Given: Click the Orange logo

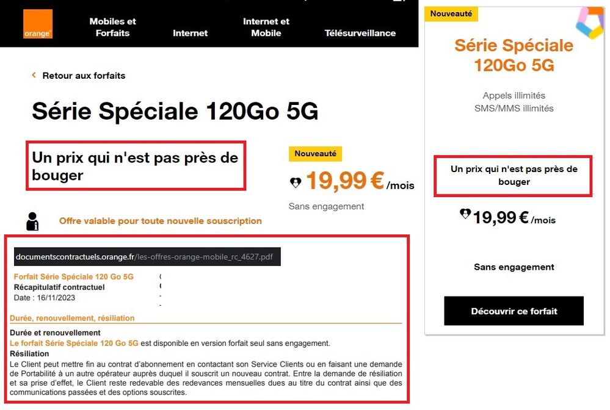Looking at the screenshot, I should [38, 24].
